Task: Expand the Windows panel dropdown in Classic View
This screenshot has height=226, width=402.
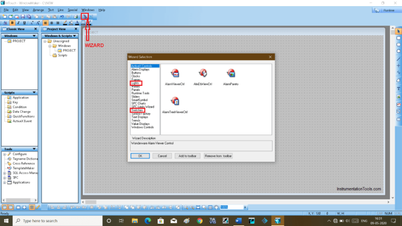Action: [x=35, y=36]
